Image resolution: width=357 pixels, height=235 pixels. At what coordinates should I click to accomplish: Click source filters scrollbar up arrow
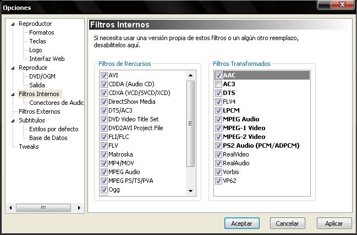pos(190,75)
